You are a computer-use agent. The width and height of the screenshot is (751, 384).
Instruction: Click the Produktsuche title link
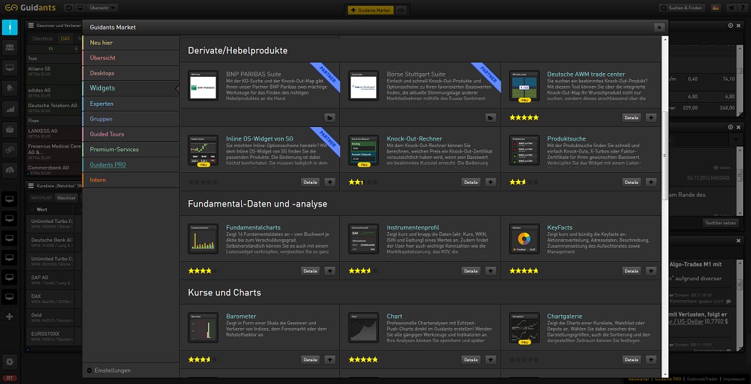(567, 139)
